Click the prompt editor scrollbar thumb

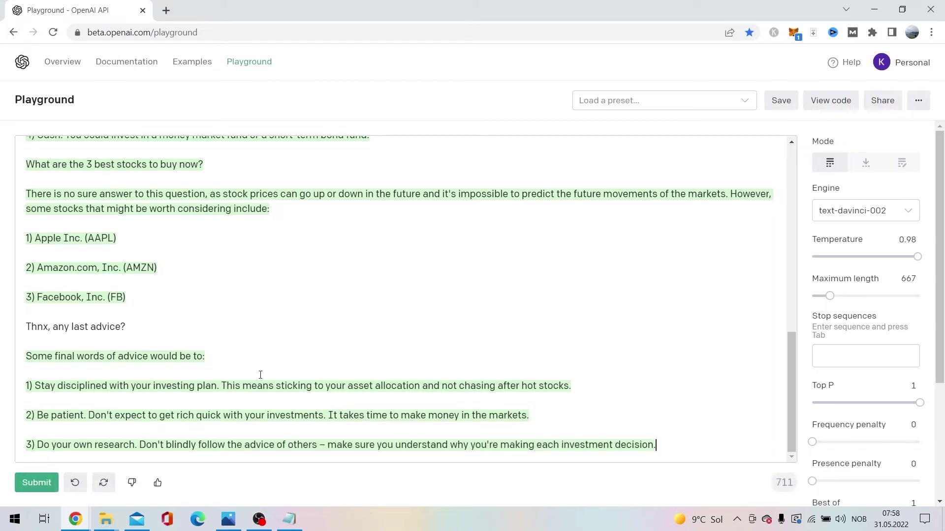click(791, 391)
